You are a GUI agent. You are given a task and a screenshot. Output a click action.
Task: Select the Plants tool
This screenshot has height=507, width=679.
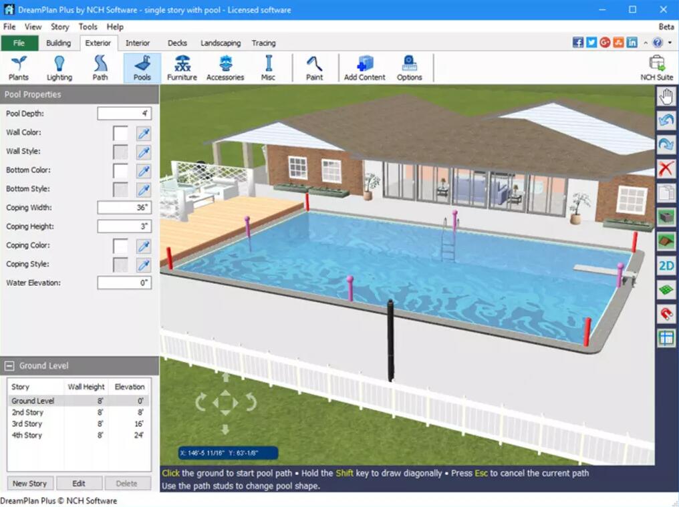(18, 67)
